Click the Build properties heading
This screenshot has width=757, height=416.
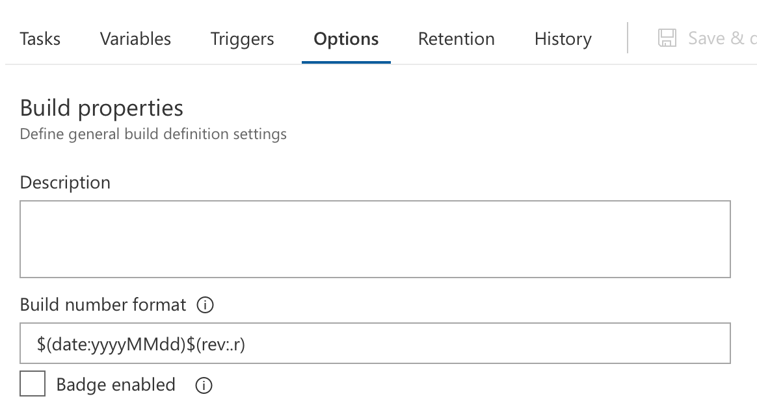(x=101, y=108)
